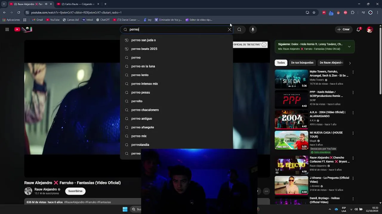
Task: Pick suggestion 'perreo intenso mix'
Action: 176,84
